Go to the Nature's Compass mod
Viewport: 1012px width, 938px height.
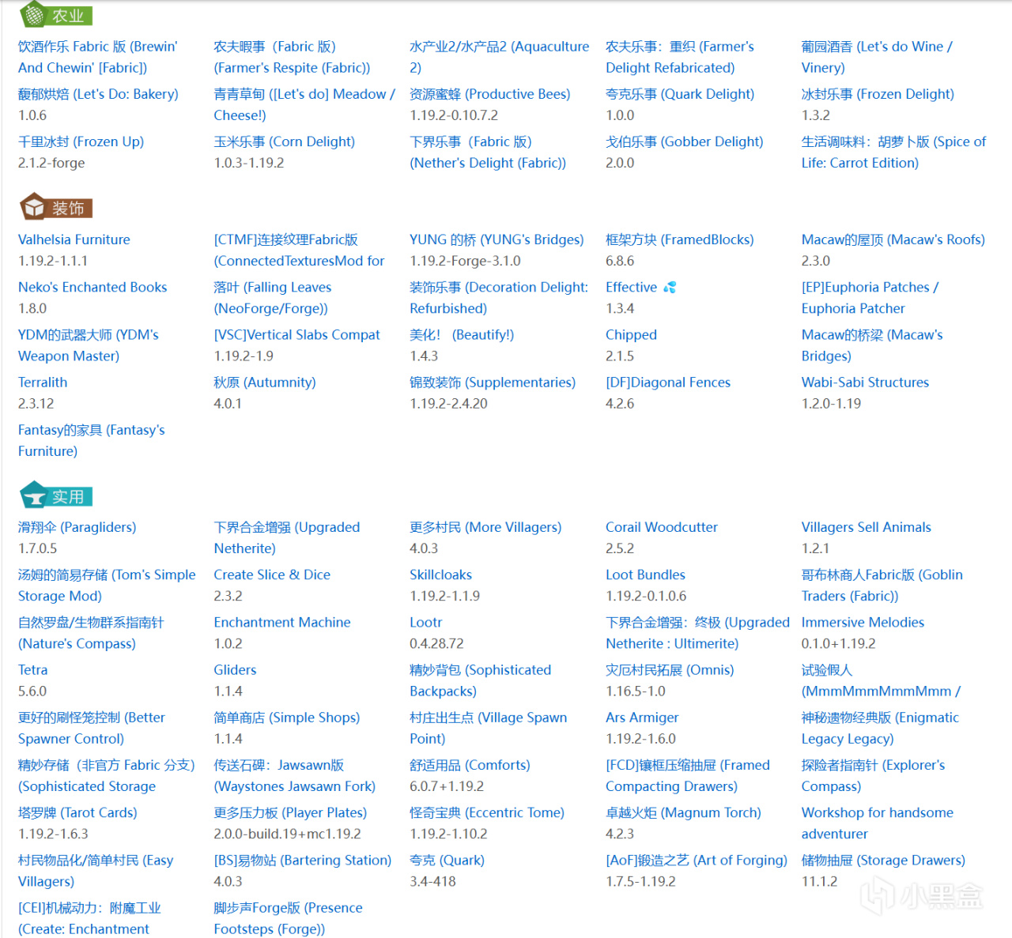coord(91,632)
